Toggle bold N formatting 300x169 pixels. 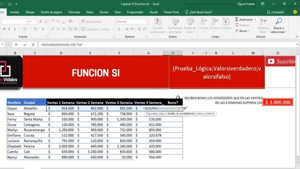(x=4, y=29)
